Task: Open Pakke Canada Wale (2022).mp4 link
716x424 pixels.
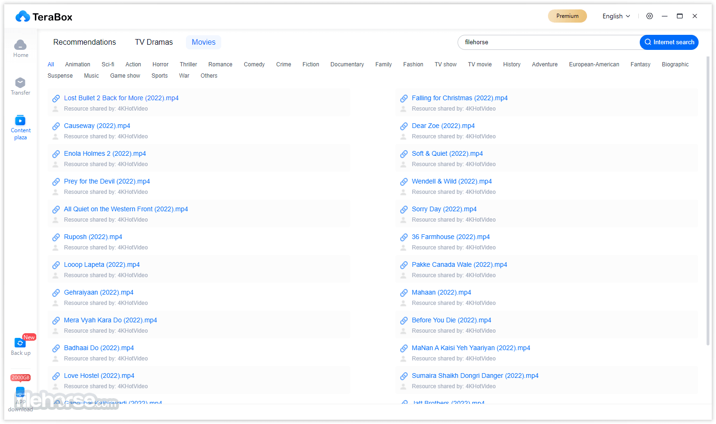Action: [459, 265]
